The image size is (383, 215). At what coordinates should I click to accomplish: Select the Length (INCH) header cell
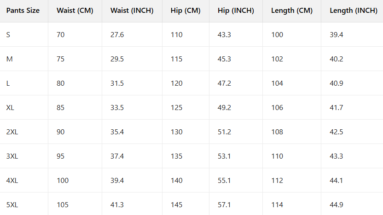coord(353,11)
